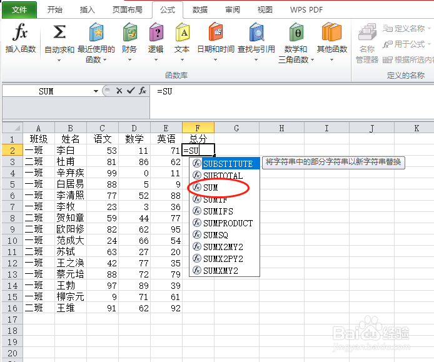Confirm formula with the checkmark button
This screenshot has height=362, width=434.
click(x=131, y=91)
